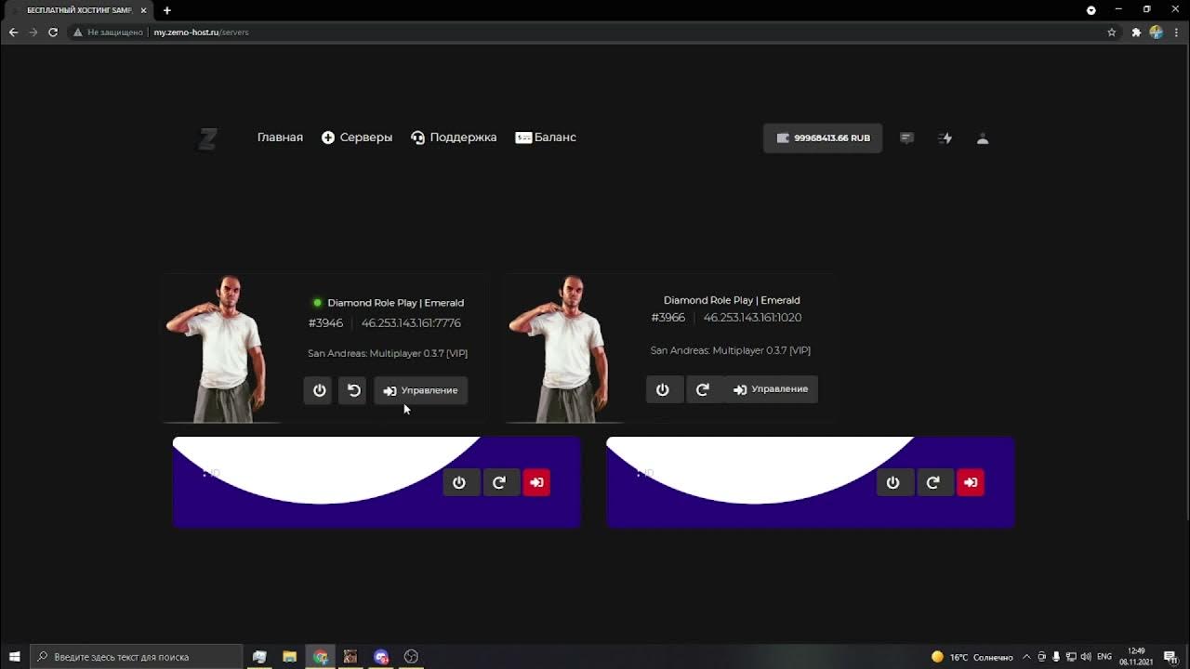The image size is (1190, 669).
Task: Restart server #3946
Action: click(x=353, y=390)
